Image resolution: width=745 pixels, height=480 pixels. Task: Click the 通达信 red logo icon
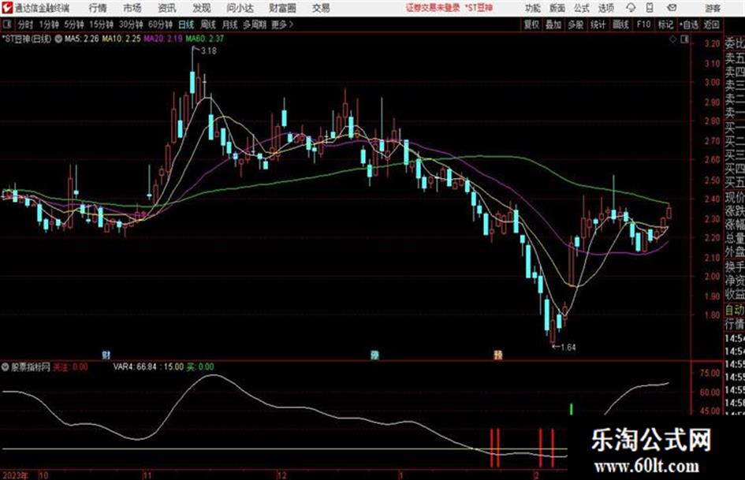(x=6, y=8)
